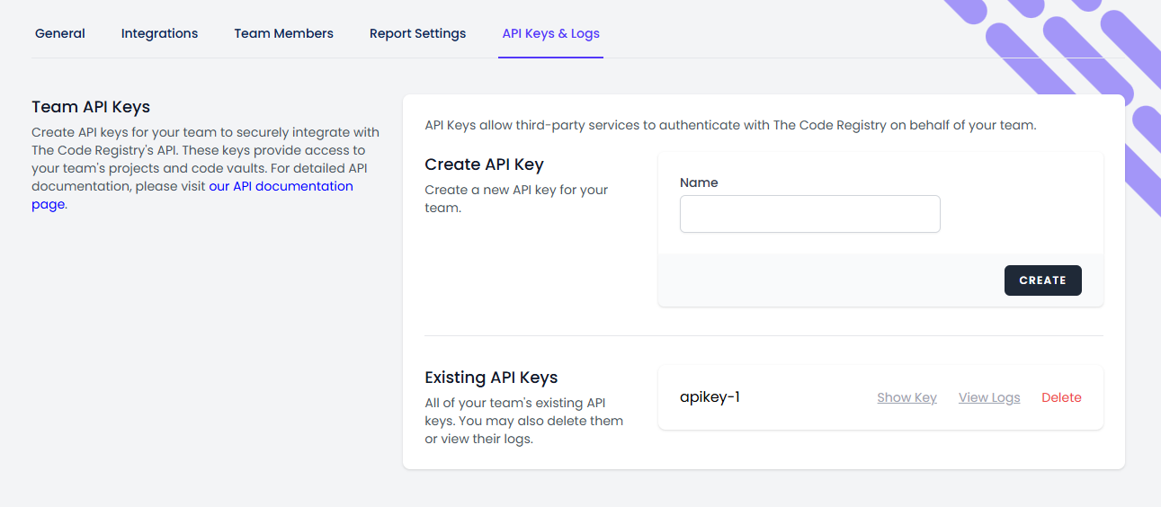Click the Name label above the input
1161x507 pixels.
tap(699, 182)
